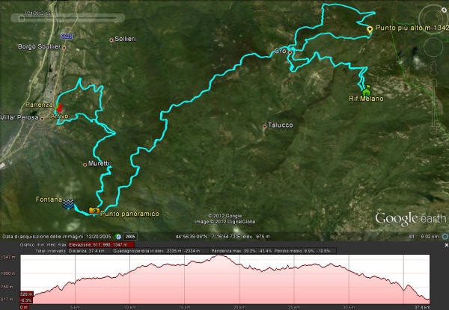The image size is (449, 310).
Task: Click the Move joystick navigation control
Action: tap(433, 47)
